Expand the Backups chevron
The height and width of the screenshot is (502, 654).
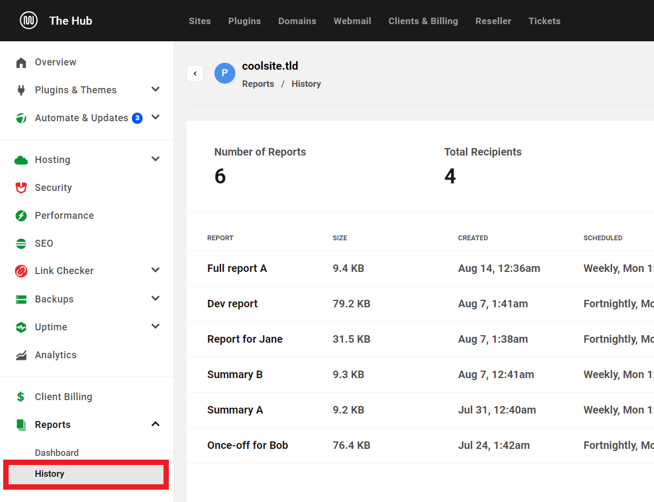[x=155, y=299]
